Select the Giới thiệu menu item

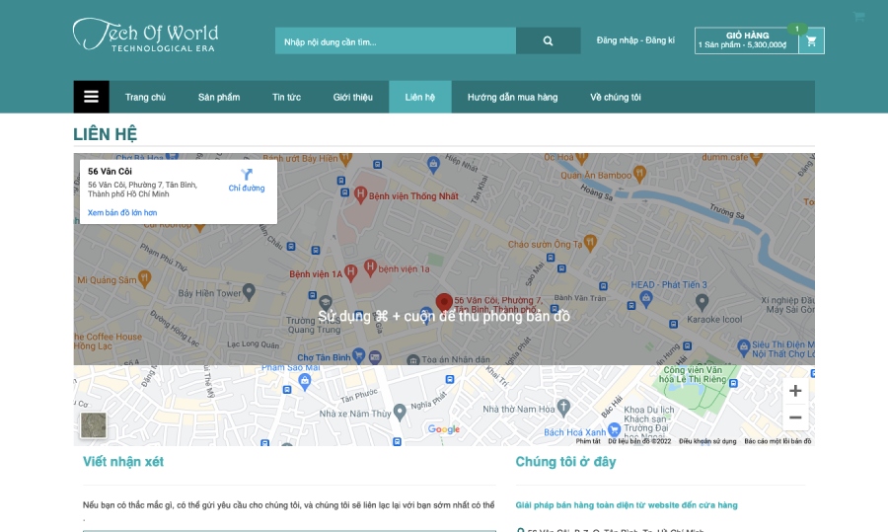pos(353,97)
